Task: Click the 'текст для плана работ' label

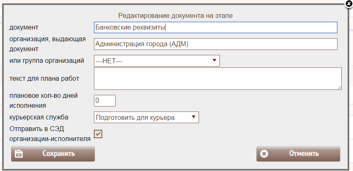Action: pyautogui.click(x=44, y=78)
